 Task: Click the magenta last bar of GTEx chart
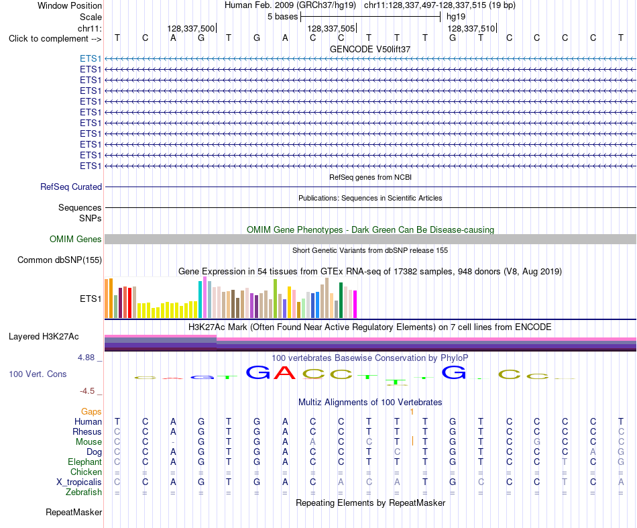pyautogui.click(x=355, y=304)
